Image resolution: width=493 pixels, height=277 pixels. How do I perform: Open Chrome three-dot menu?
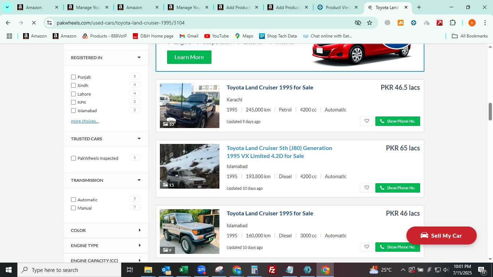click(x=485, y=23)
